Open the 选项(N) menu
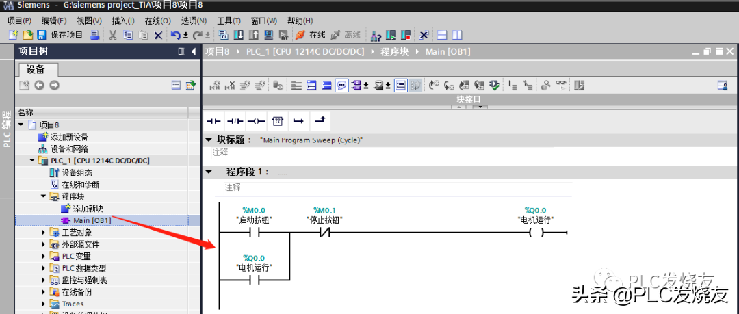Screen dimensions: 739x314 pyautogui.click(x=194, y=21)
